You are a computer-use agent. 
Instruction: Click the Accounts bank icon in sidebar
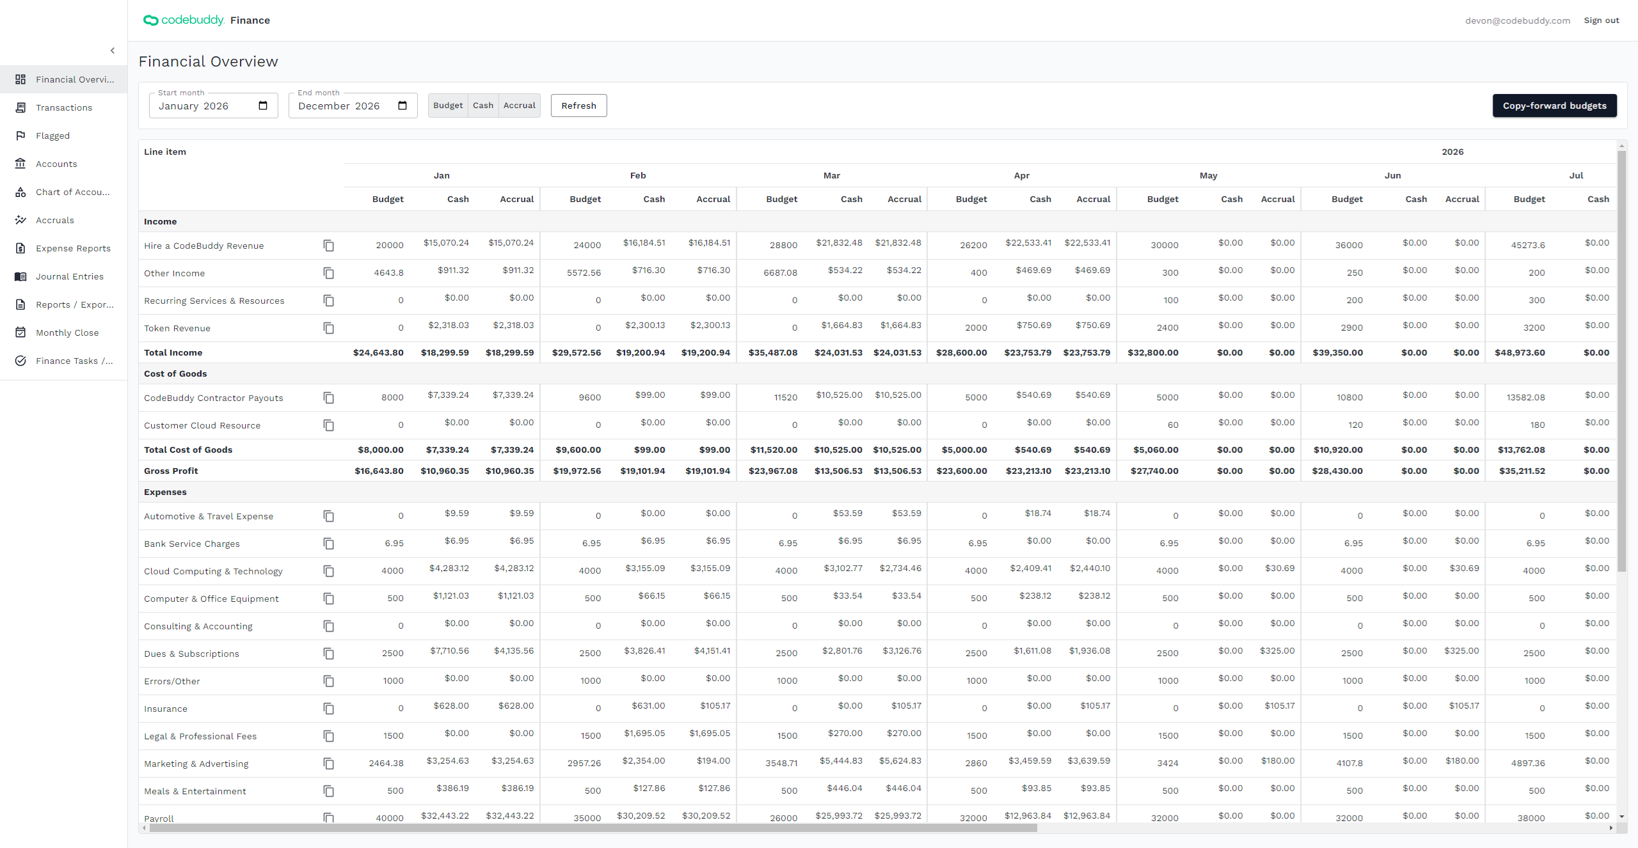click(20, 164)
